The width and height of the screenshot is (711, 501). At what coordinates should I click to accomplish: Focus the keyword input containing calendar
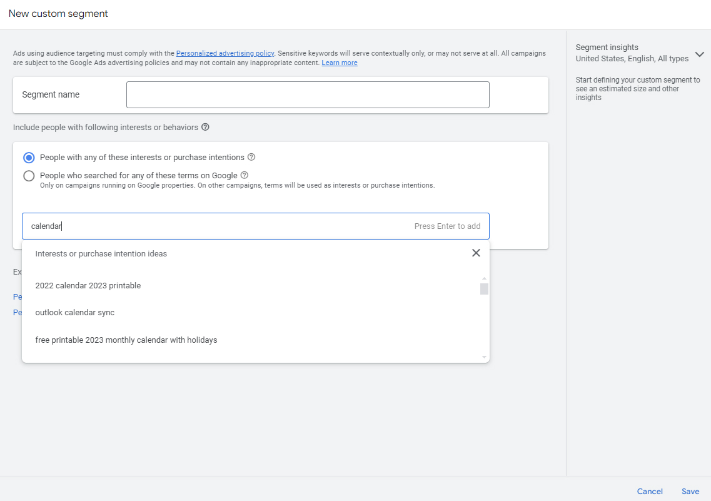click(256, 226)
